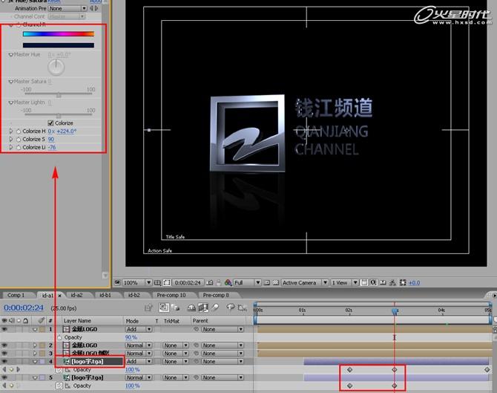Toggle the Colorize checkbox
The height and width of the screenshot is (393, 497).
click(x=50, y=123)
